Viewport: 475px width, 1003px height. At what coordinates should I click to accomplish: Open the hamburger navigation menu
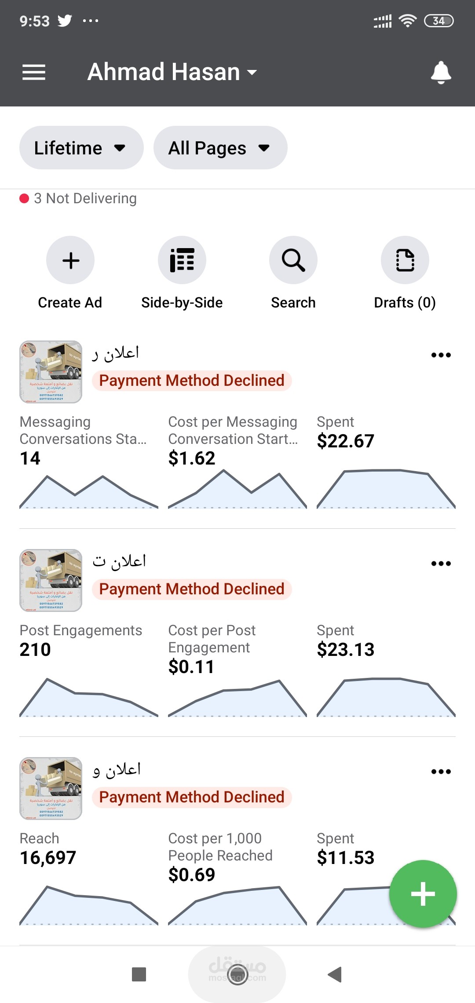tap(34, 72)
